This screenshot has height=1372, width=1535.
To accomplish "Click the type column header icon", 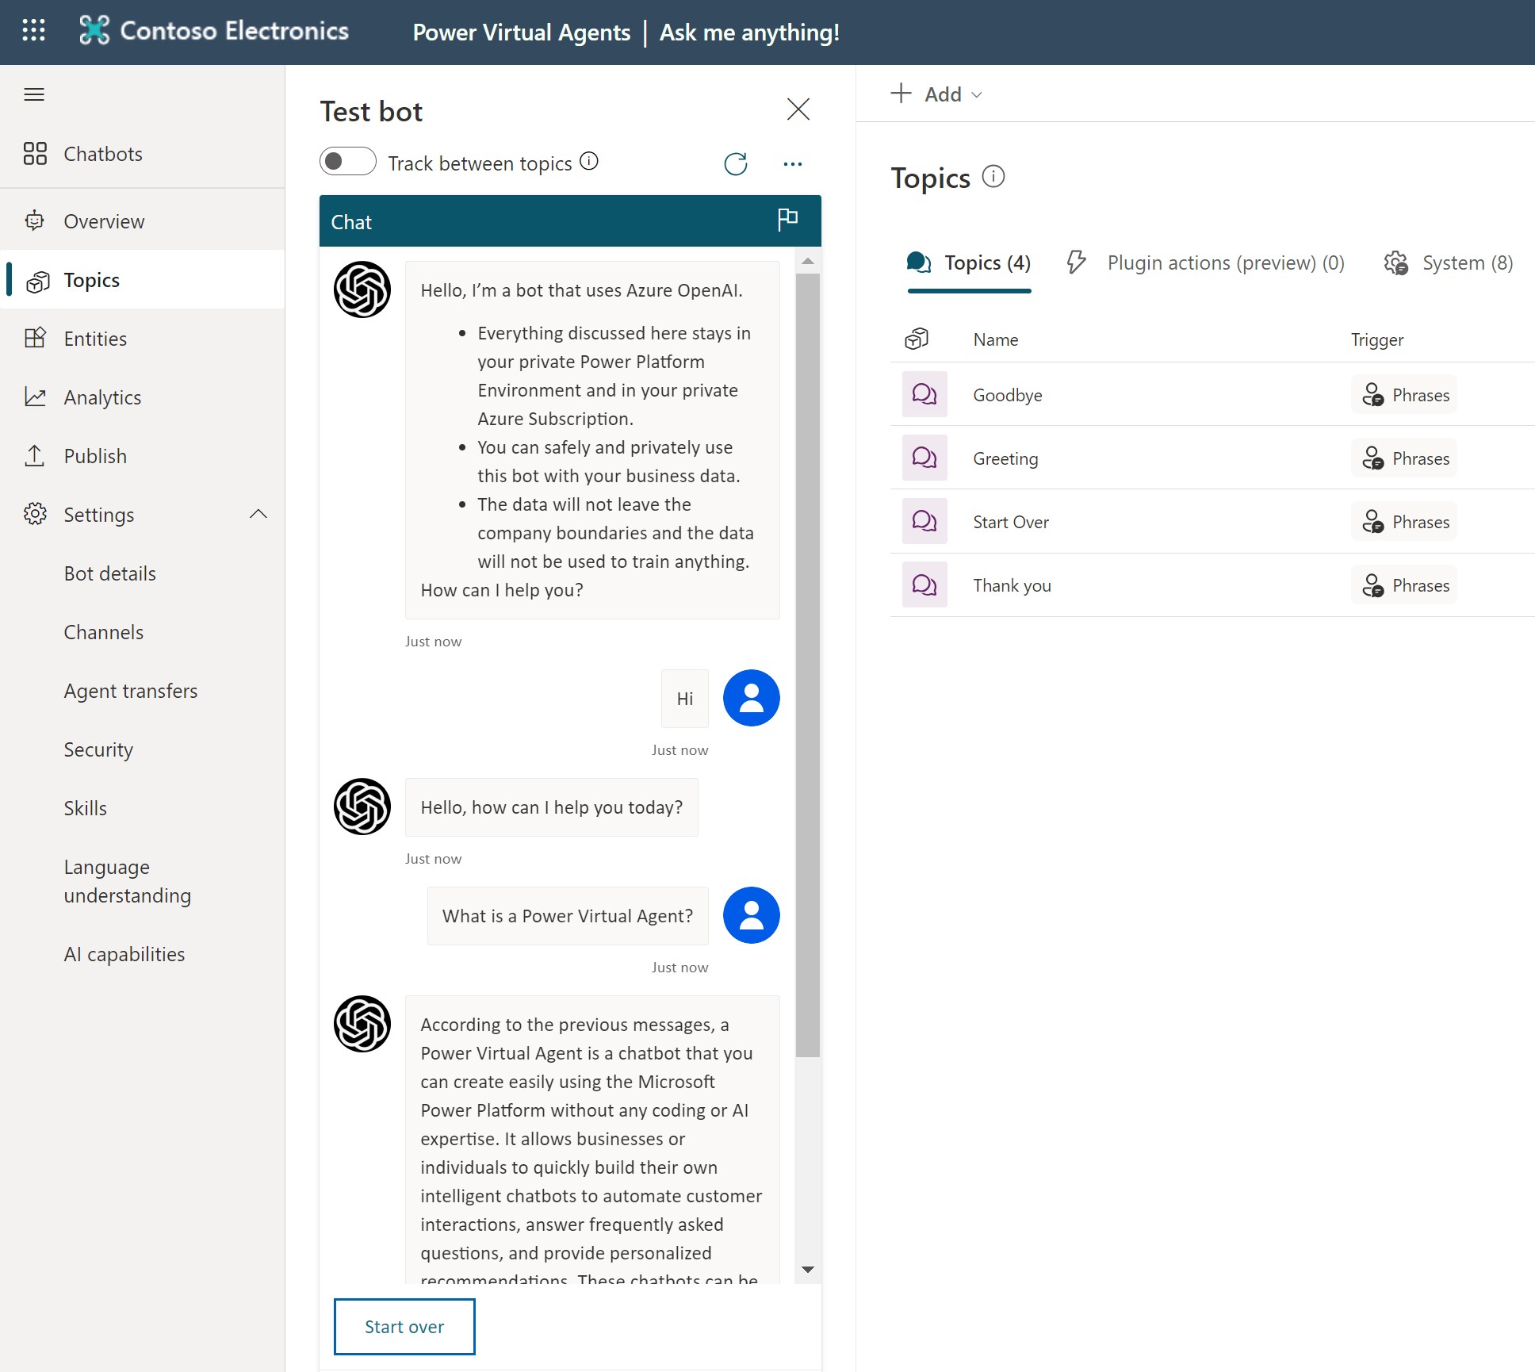I will click(x=917, y=339).
